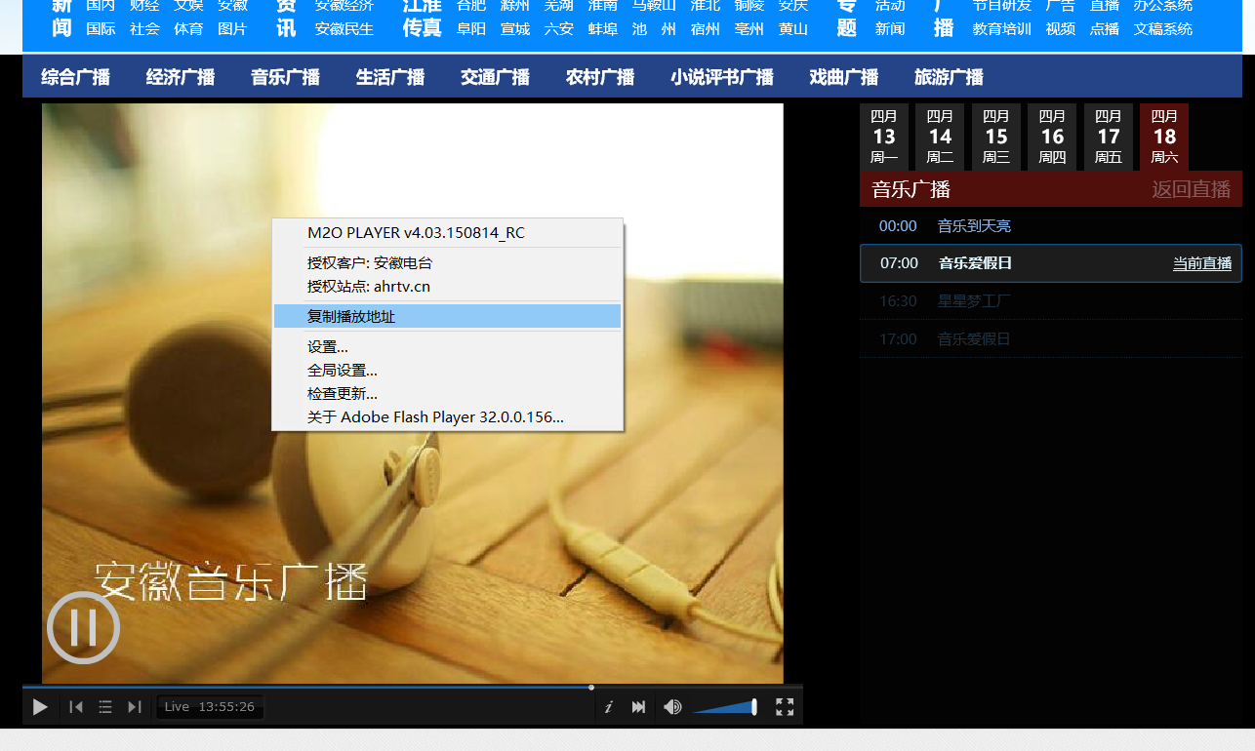Viewport: 1255px width, 751px height.
Task: Open the 视频 link
Action: tap(1061, 29)
